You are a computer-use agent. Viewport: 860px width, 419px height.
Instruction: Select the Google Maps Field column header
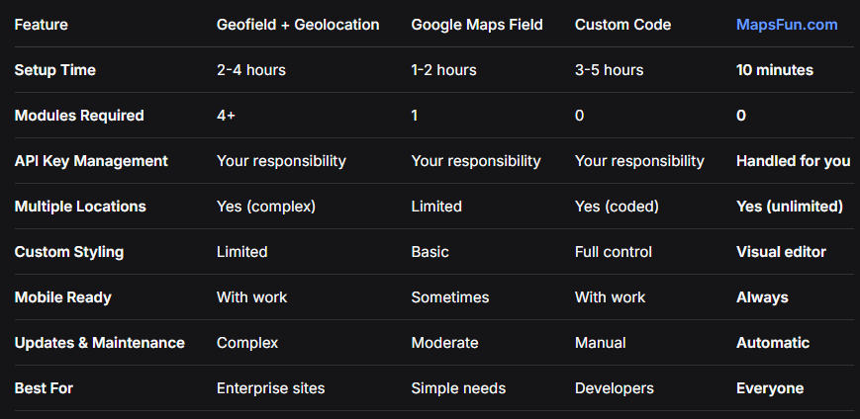click(x=476, y=25)
